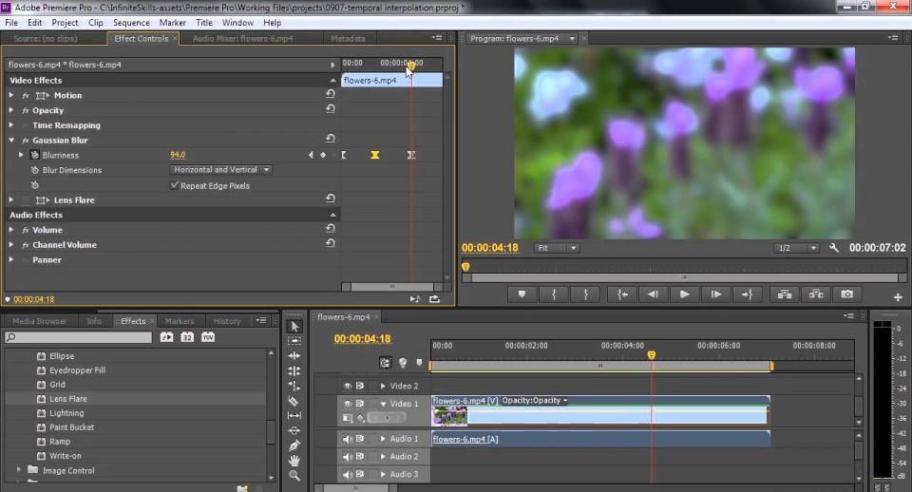912x492 pixels.
Task: Click the Blurriness value 94.0
Action: click(178, 155)
